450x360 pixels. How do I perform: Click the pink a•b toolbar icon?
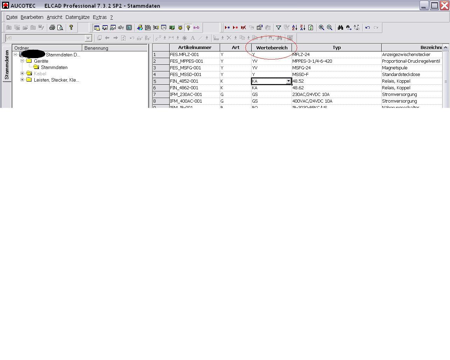pos(196,27)
